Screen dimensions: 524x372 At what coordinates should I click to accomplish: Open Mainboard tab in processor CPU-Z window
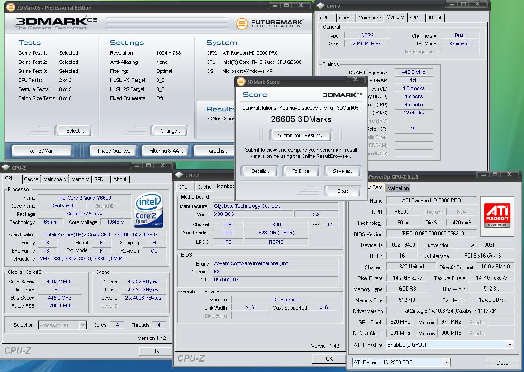point(55,179)
